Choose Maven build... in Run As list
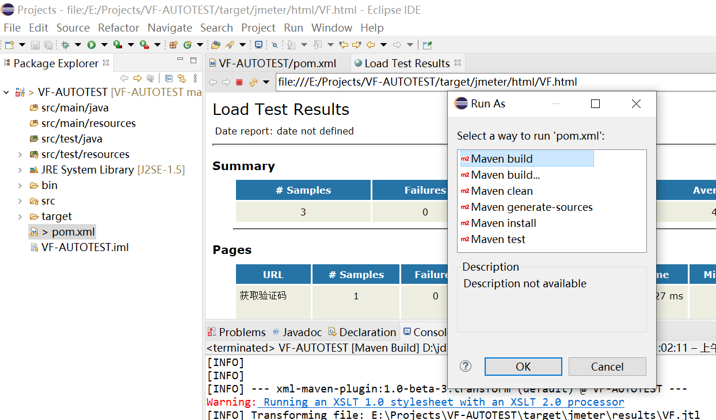Screen dimensions: 716x420 click(x=505, y=175)
